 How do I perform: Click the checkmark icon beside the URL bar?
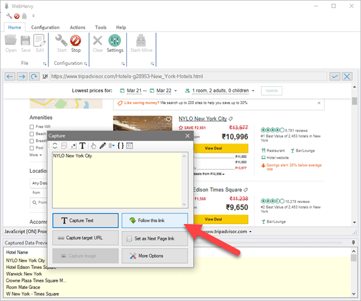(335, 76)
